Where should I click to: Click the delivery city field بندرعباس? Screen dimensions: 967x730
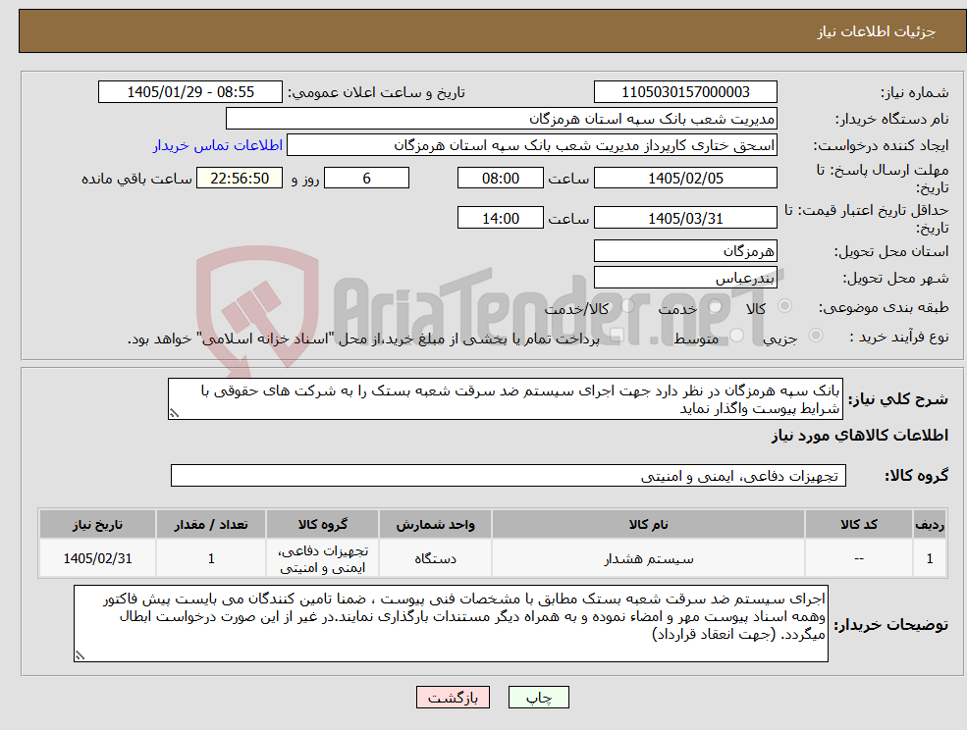click(x=685, y=278)
